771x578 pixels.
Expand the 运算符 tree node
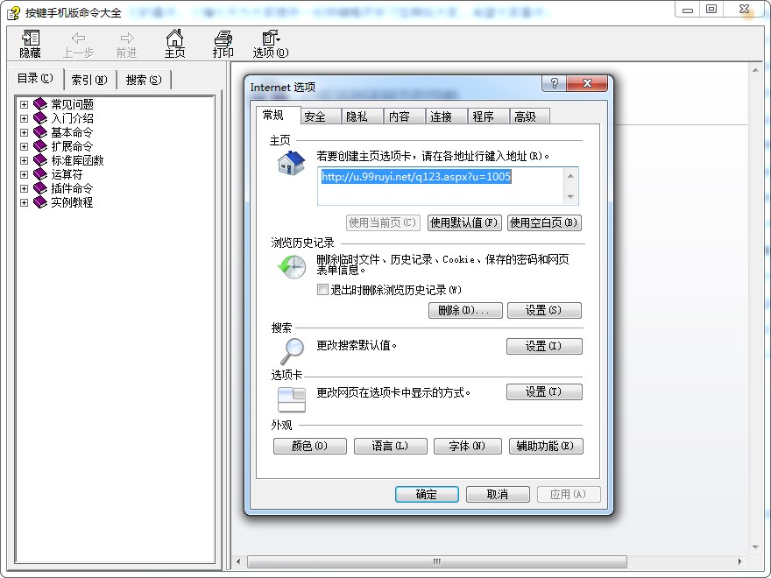(x=24, y=174)
